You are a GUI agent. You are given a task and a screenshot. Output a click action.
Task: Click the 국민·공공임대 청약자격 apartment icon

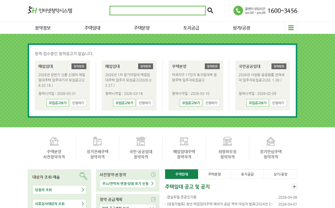140,141
